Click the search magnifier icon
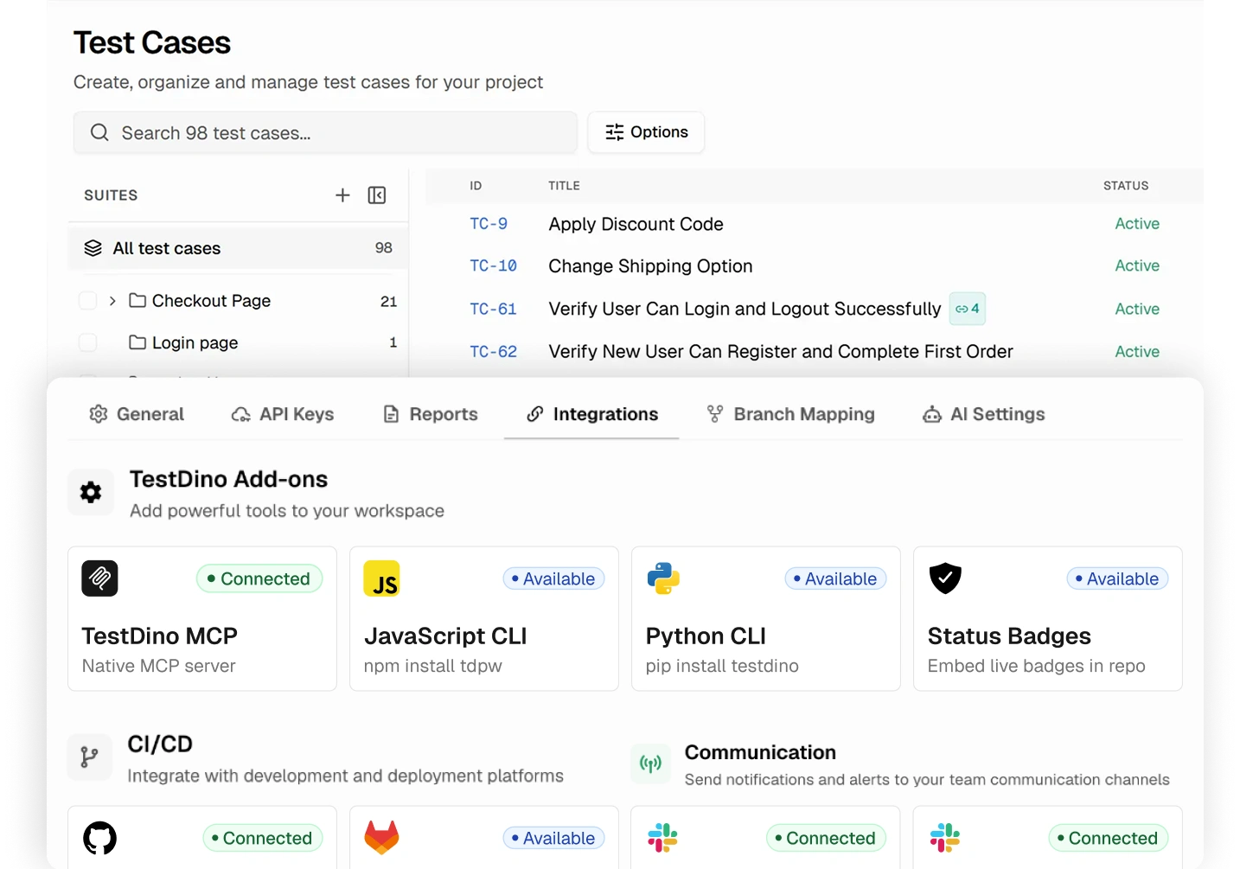The width and height of the screenshot is (1240, 869). coord(99,132)
